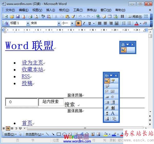Expand the underline style dropdown arrow

(94, 23)
